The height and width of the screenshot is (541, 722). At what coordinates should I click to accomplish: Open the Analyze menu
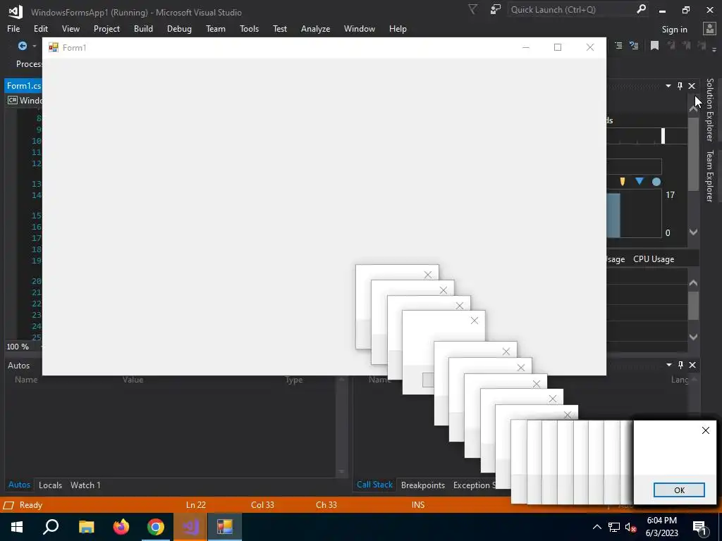[x=315, y=28]
